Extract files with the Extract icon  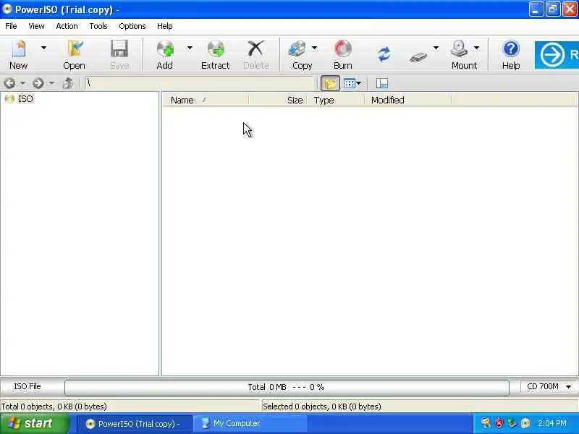pyautogui.click(x=216, y=48)
